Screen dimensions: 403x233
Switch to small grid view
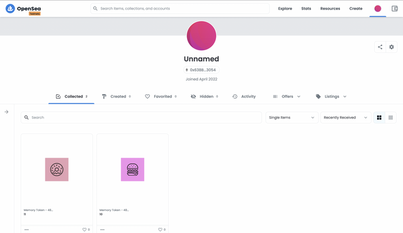pos(390,117)
